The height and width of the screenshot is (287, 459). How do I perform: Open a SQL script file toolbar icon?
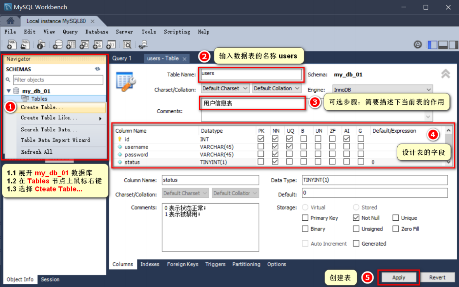click(26, 45)
